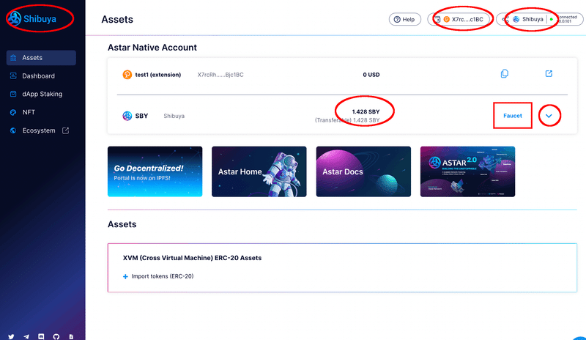The width and height of the screenshot is (586, 340).
Task: Click the Help question-mark icon
Action: tap(397, 20)
